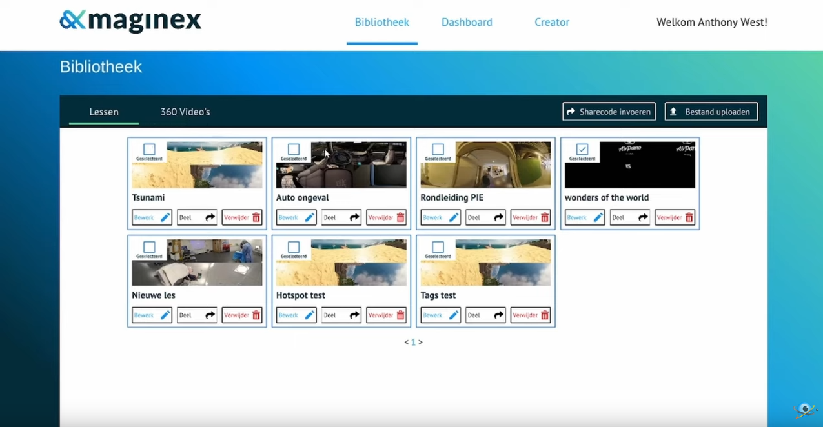823x427 pixels.
Task: Click the share arrow icon for Hotspot test
Action: tap(354, 315)
